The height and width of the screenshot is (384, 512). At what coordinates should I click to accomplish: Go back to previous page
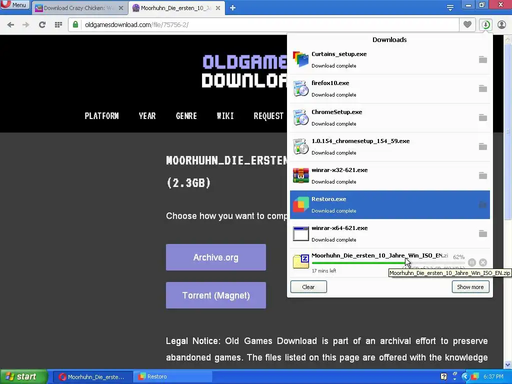tap(10, 24)
